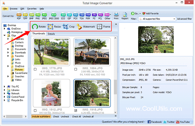Open the File menu
195x126 pixels.
tap(5, 9)
